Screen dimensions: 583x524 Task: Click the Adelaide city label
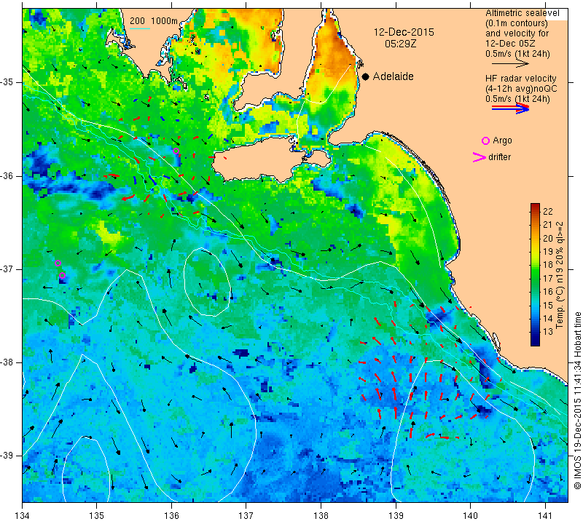393,76
